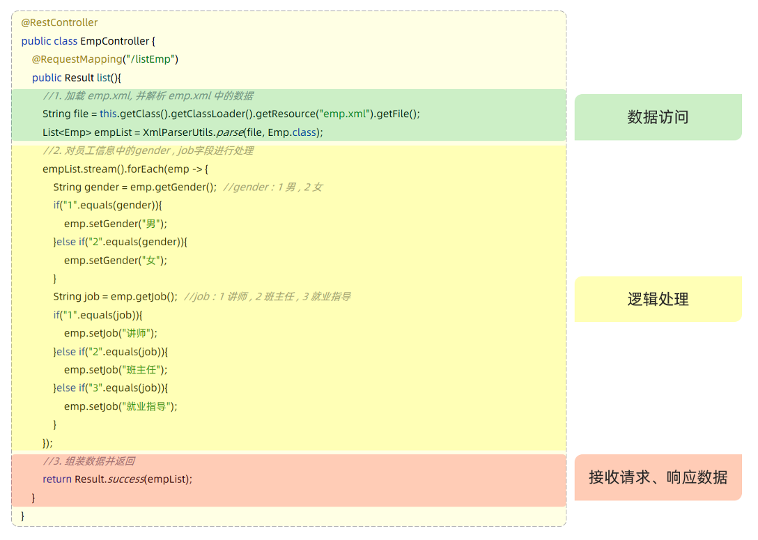The height and width of the screenshot is (540, 758).
Task: Click 'String gender = emp.getGender();' code
Action: coord(135,187)
